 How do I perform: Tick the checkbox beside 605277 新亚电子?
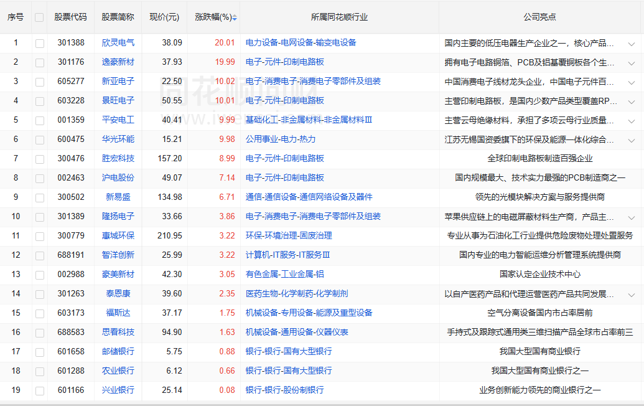(x=40, y=82)
